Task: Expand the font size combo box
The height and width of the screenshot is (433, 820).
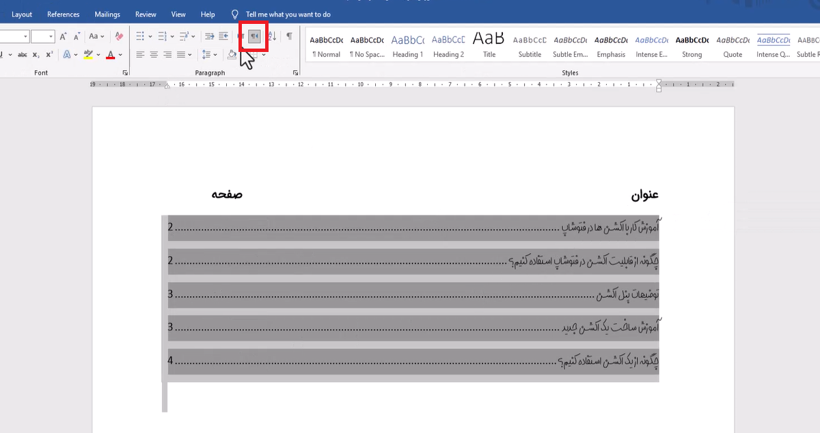Action: [51, 36]
